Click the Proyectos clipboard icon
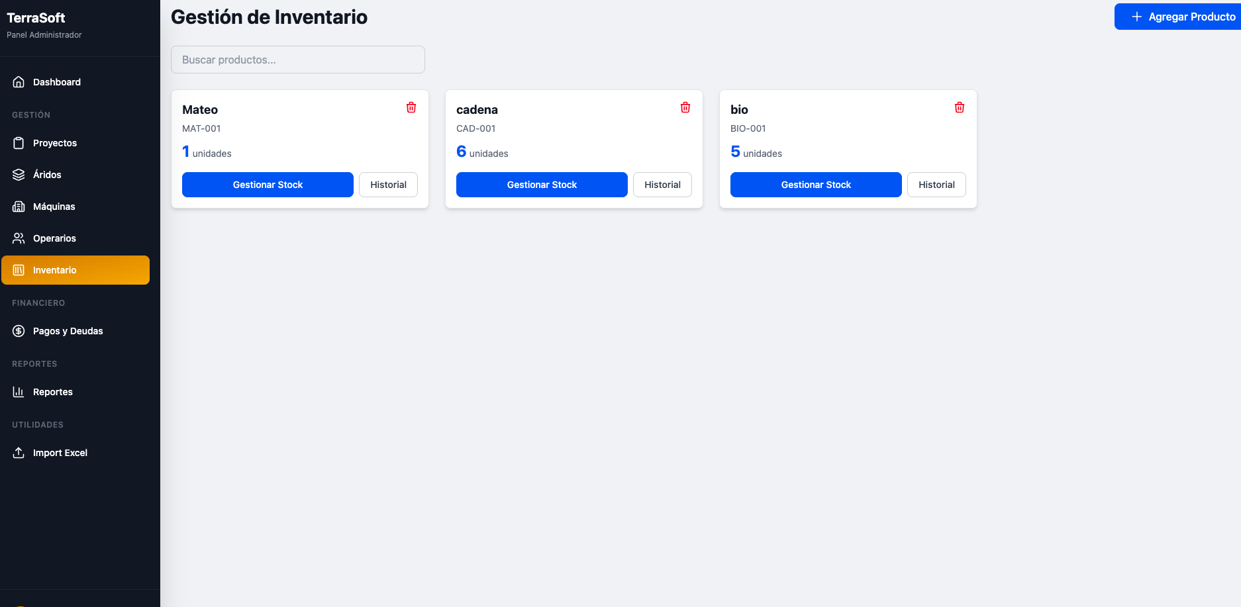The image size is (1241, 607). click(x=19, y=143)
